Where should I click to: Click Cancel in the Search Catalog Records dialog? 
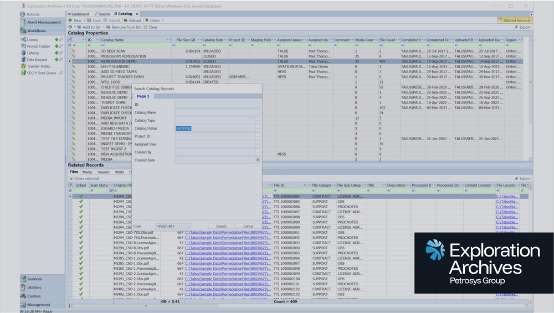[248, 226]
